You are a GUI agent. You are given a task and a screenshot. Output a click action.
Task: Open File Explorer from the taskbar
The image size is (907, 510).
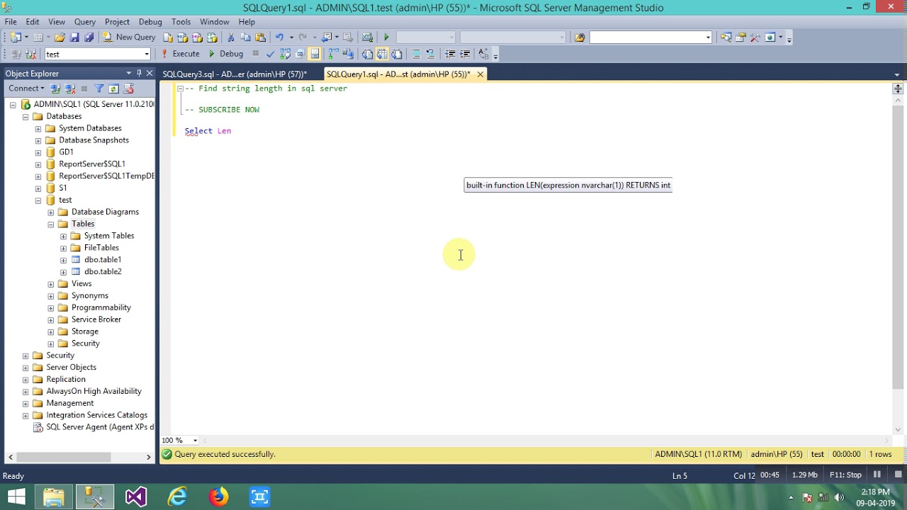click(x=54, y=497)
